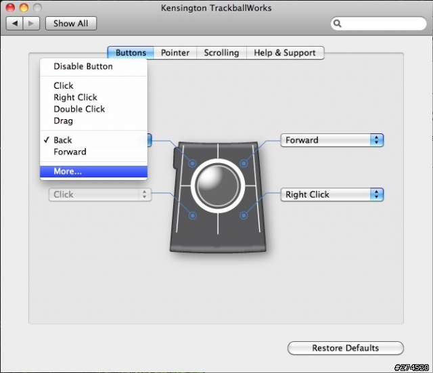Open the Forward dropdown on the right
The image size is (433, 373).
click(332, 140)
